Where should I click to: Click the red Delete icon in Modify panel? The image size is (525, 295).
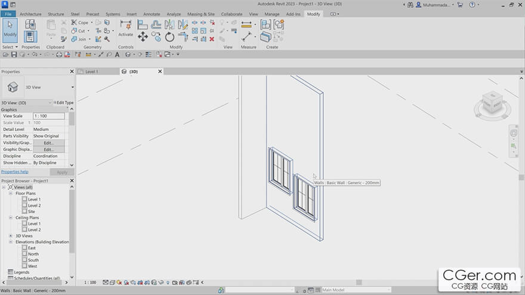coord(211,39)
